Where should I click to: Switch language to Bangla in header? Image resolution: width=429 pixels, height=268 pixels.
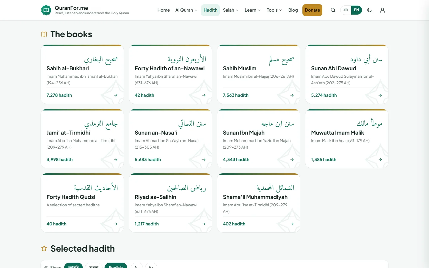pyautogui.click(x=346, y=10)
